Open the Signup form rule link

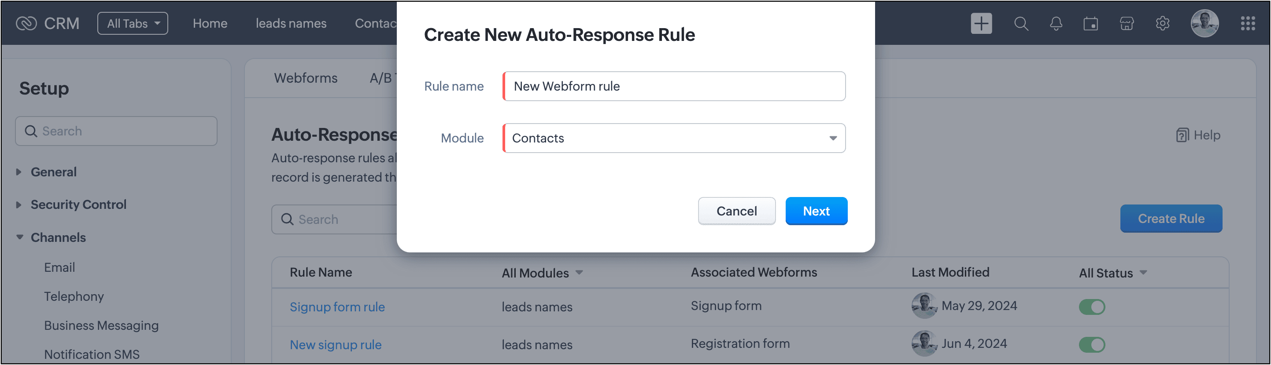pos(337,307)
